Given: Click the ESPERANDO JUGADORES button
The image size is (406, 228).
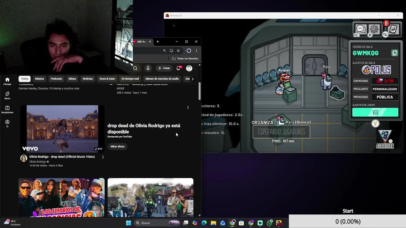Looking at the screenshot, I should click(x=281, y=132).
